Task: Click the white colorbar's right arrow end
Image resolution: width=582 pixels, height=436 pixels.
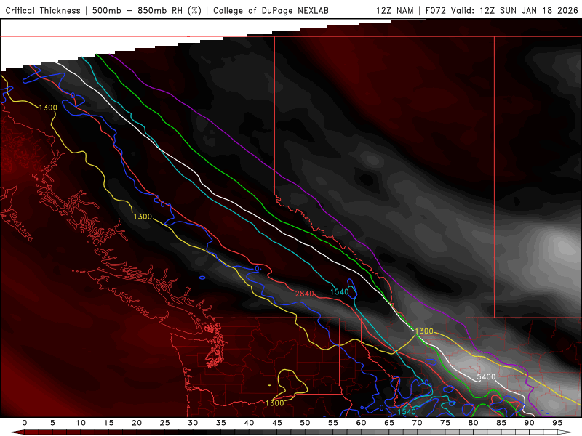Action: point(565,432)
